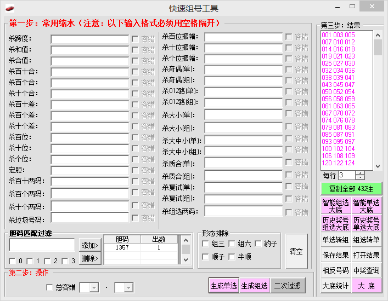Click 单选转组 button
388x301 pixels.
click(335, 240)
